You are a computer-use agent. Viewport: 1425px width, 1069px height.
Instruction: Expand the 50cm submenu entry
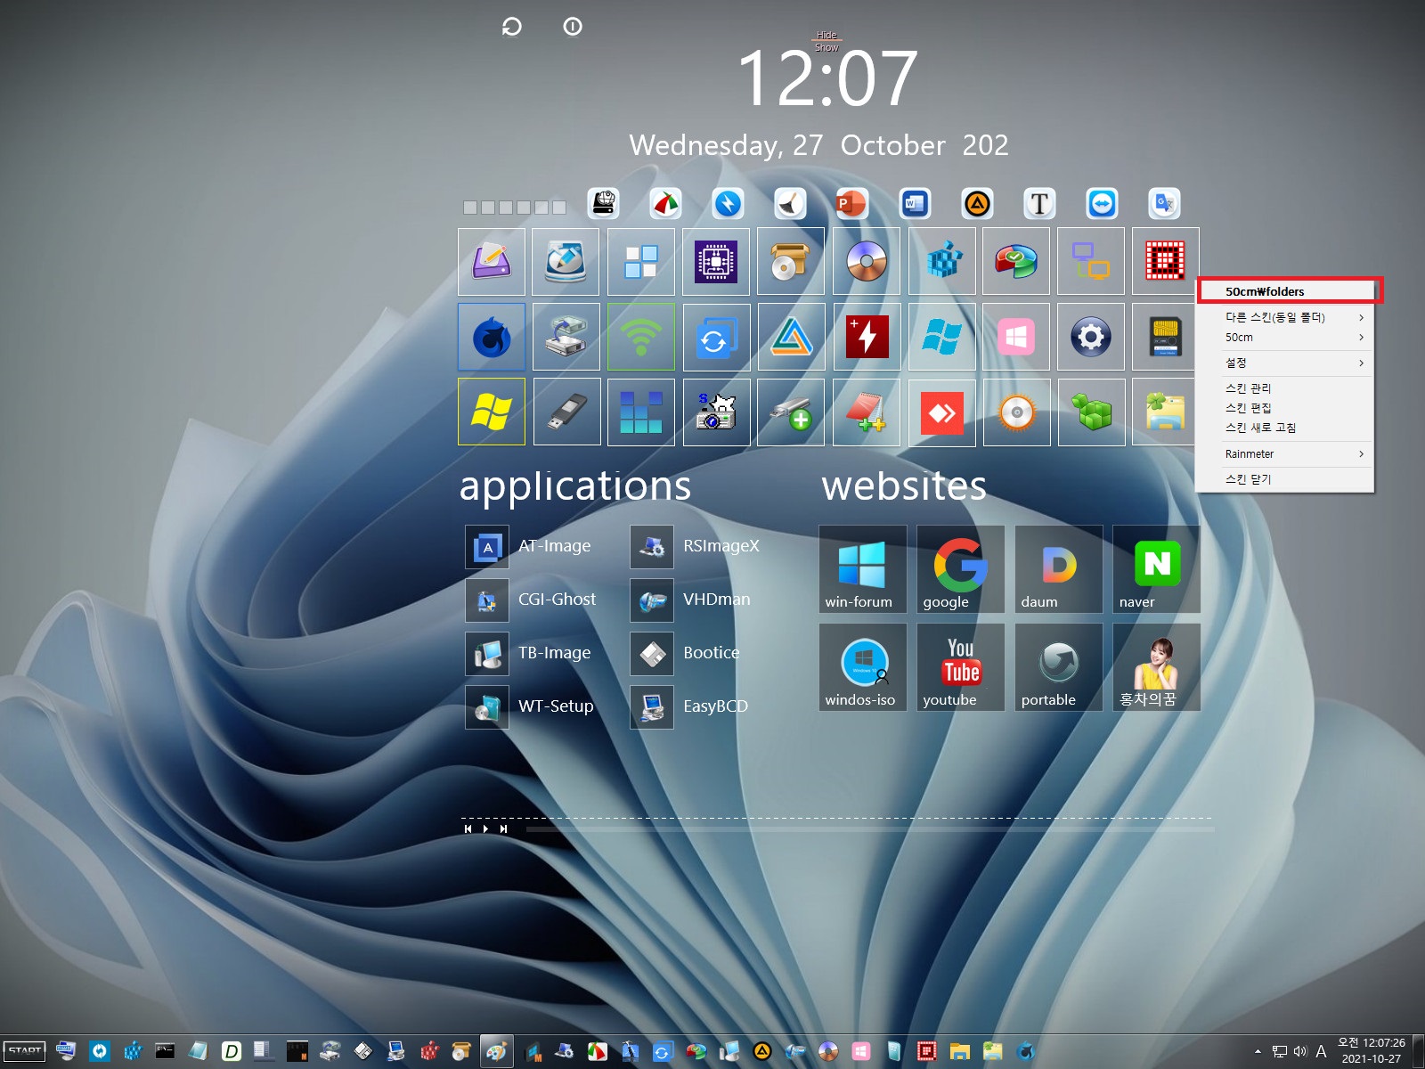pyautogui.click(x=1285, y=337)
